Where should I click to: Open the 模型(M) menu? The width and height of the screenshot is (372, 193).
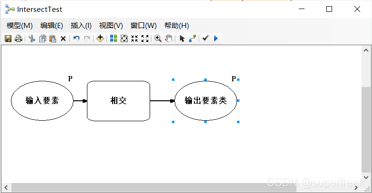(x=19, y=26)
